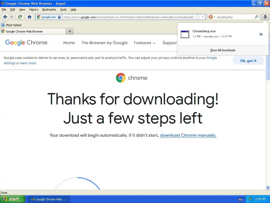270x203 pixels.
Task: Open the Google settings link
Action: point(212,58)
